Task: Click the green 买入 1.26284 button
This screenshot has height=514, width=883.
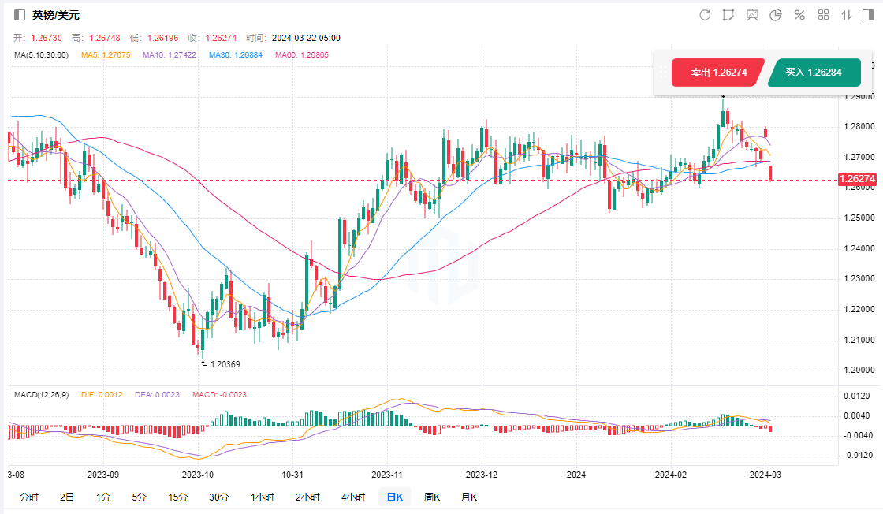Action: coord(813,73)
